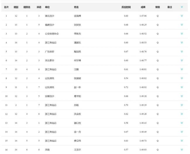Click the name 徐一舟
The height and width of the screenshot is (154, 190).
click(77, 132)
